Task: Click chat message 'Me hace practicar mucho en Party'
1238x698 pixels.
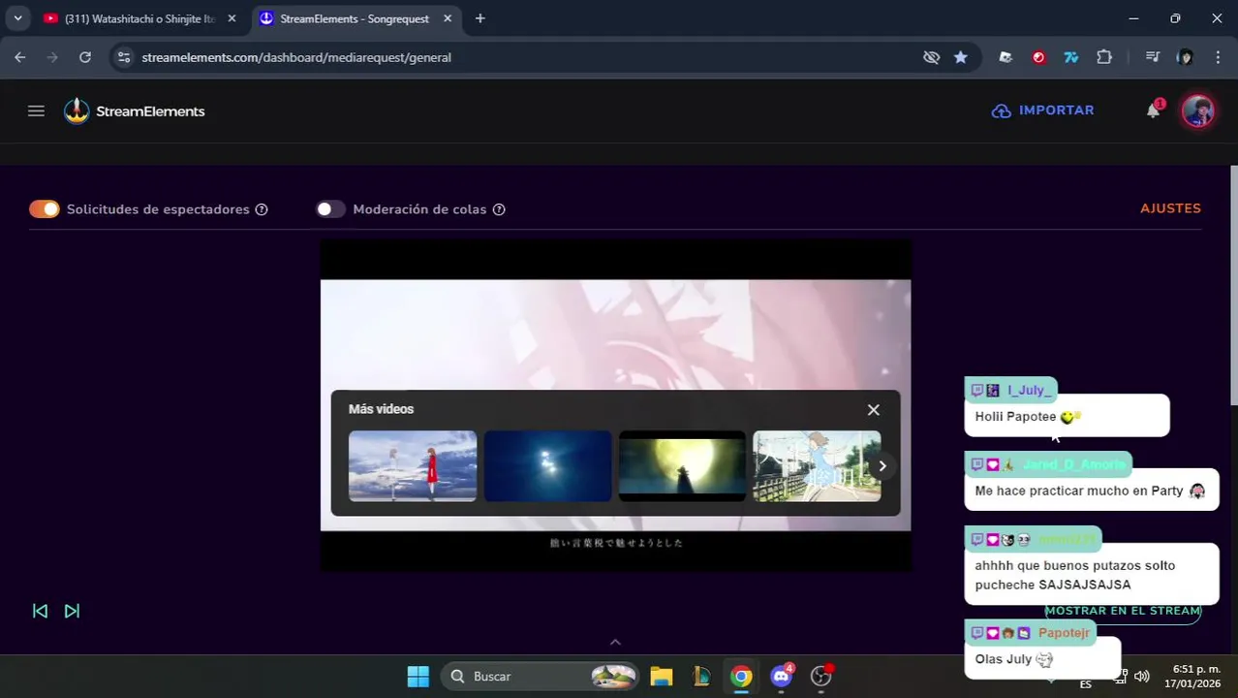Action: 1091,491
